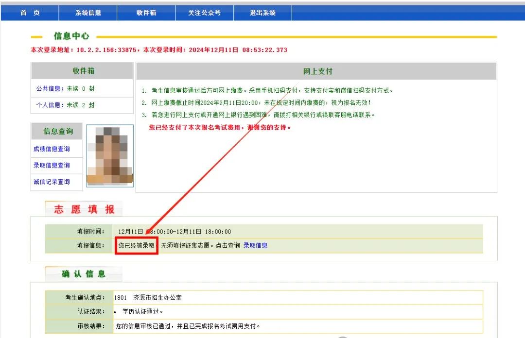Click the 确认信息 section heading
Viewport: 525px width, 338px height.
click(x=84, y=274)
